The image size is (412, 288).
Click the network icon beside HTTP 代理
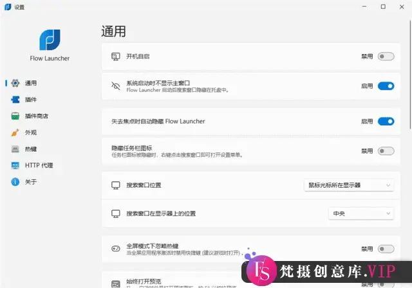click(15, 165)
